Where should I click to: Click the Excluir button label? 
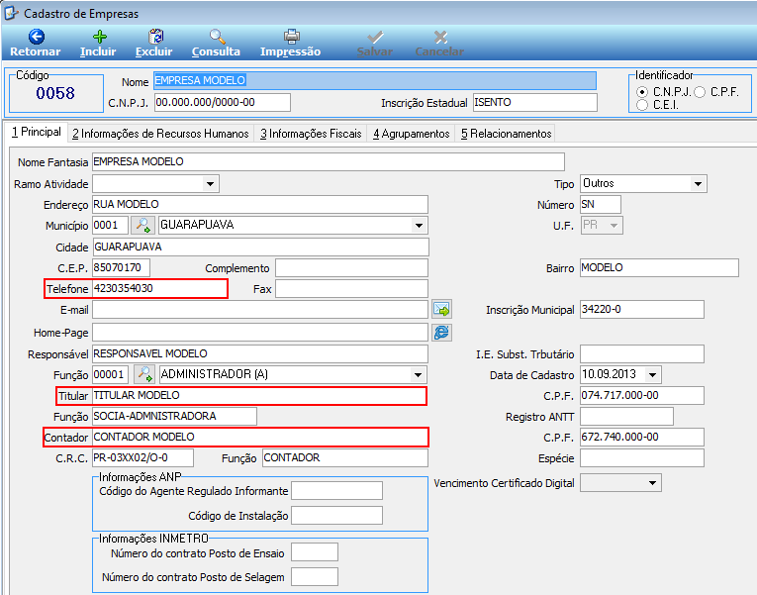(154, 51)
